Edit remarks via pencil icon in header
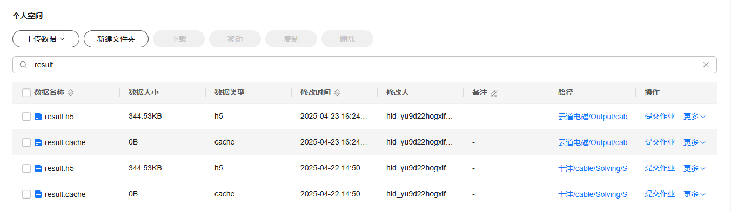Image resolution: width=731 pixels, height=212 pixels. click(494, 93)
